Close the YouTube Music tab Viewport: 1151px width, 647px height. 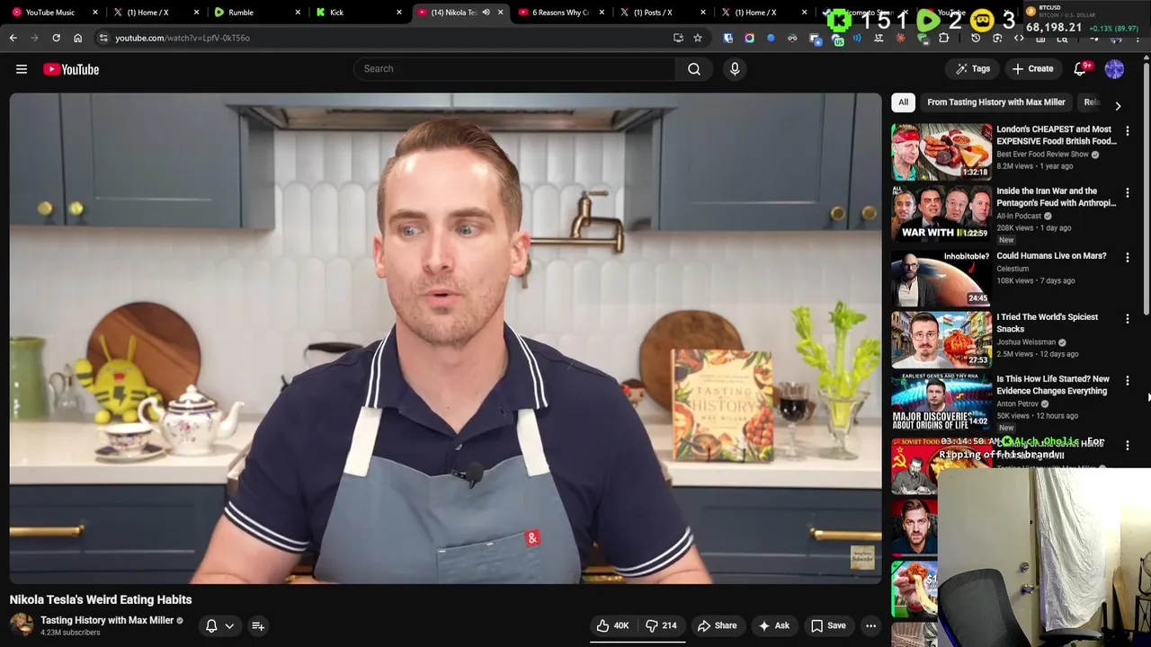[94, 13]
